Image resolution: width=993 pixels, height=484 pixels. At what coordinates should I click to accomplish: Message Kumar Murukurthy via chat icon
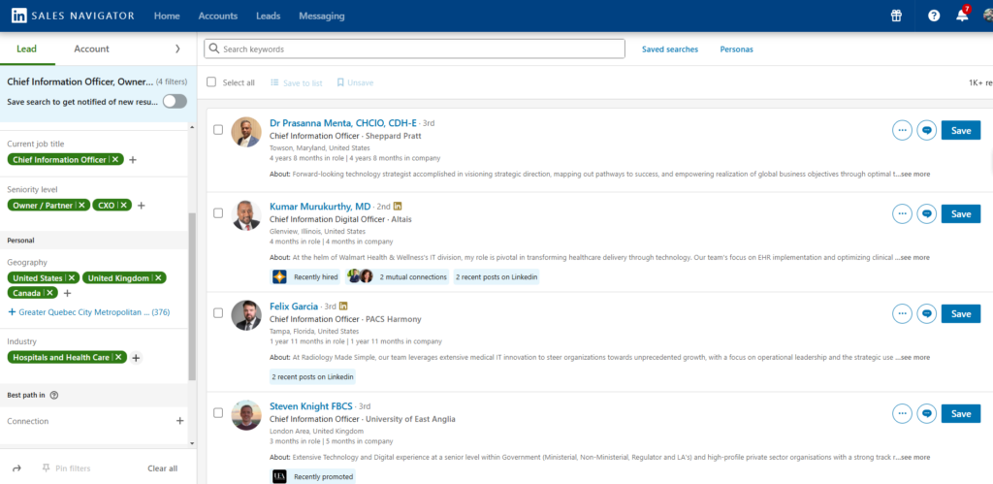tap(926, 213)
